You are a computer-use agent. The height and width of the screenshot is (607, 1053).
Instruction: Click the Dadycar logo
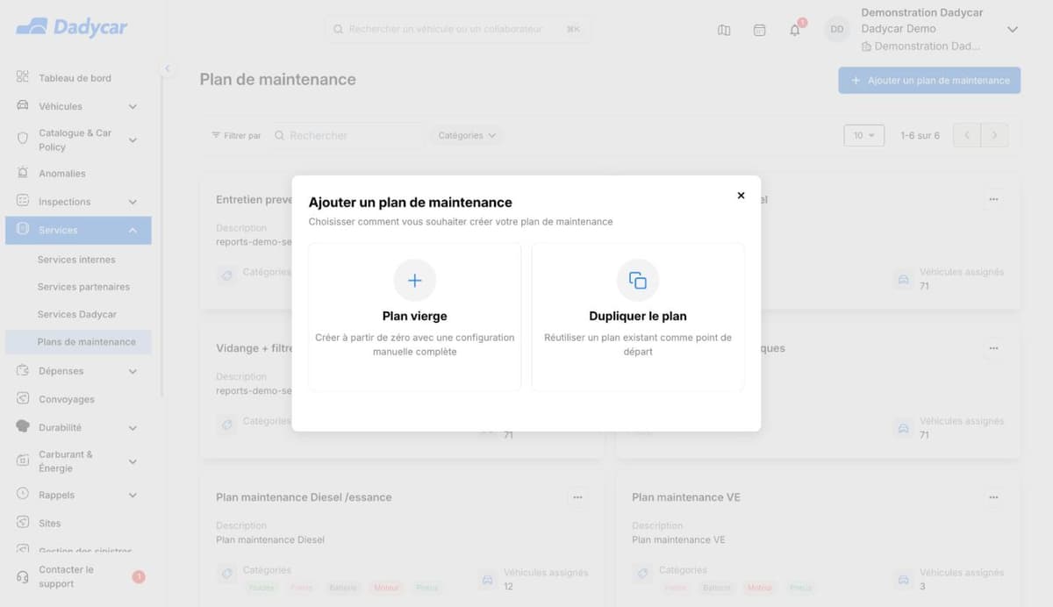72,27
